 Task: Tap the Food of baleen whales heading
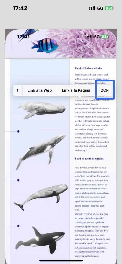tap(88, 68)
